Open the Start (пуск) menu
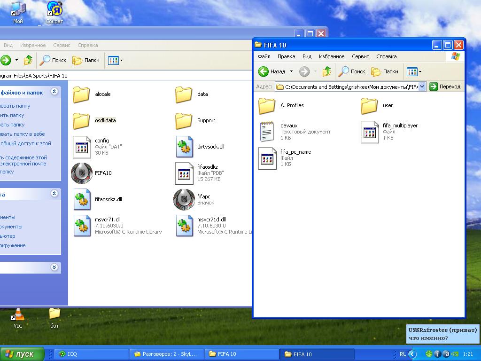The width and height of the screenshot is (481, 361). pyautogui.click(x=22, y=354)
